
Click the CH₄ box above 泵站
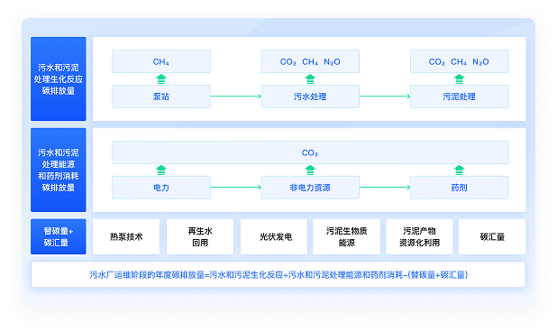[161, 61]
